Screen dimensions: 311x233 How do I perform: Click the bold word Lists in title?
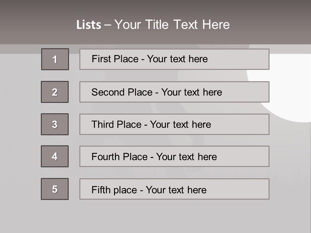[x=89, y=25]
